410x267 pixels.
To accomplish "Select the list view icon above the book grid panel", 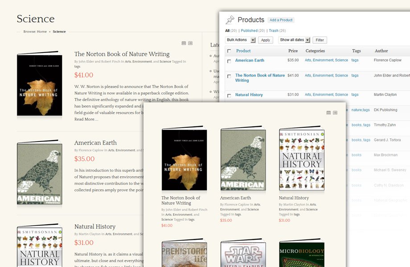I will (x=335, y=113).
